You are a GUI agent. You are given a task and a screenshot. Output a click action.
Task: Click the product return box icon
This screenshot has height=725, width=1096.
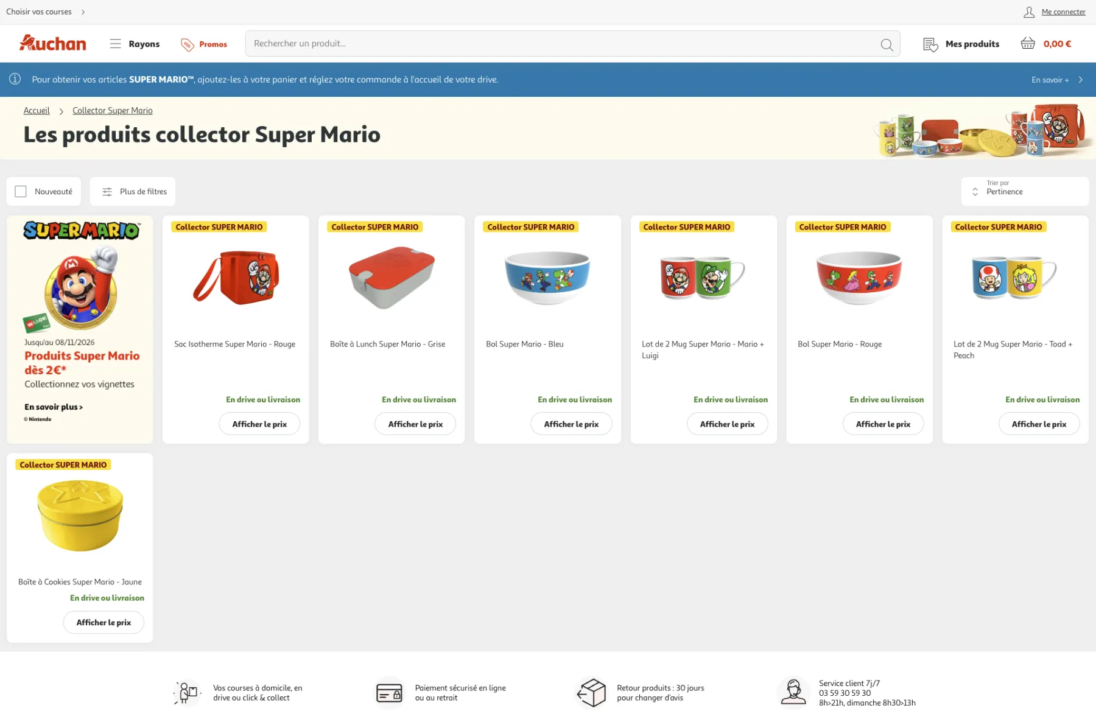(x=591, y=693)
